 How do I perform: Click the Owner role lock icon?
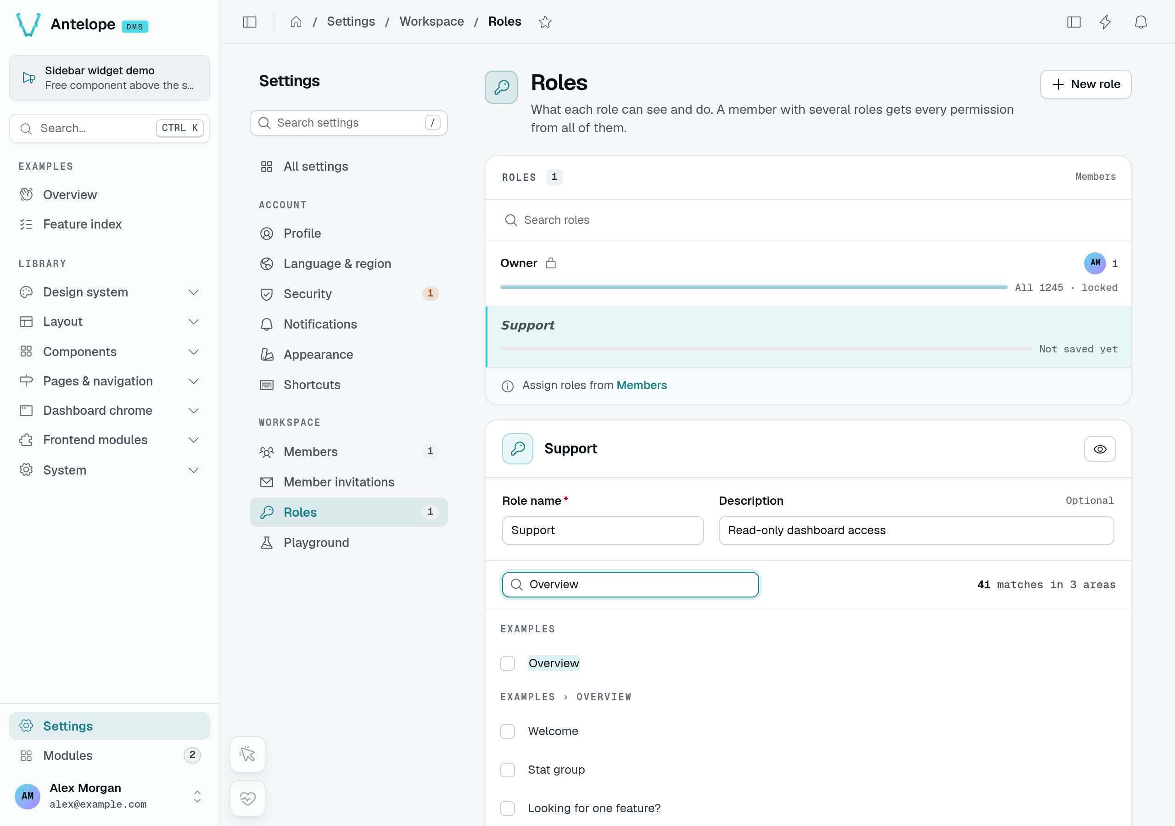551,263
